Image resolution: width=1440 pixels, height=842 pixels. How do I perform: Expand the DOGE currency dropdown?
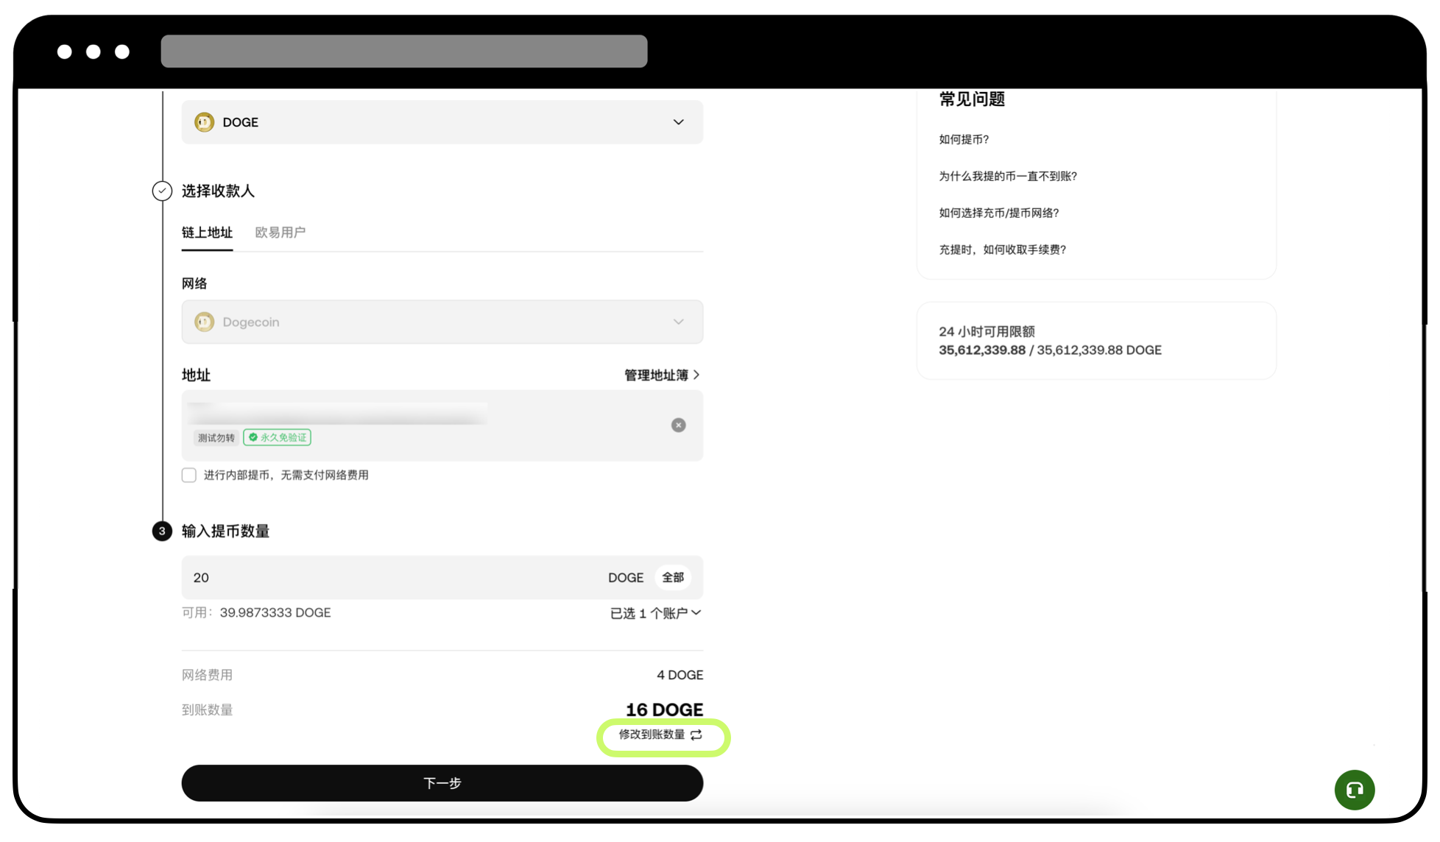[678, 122]
